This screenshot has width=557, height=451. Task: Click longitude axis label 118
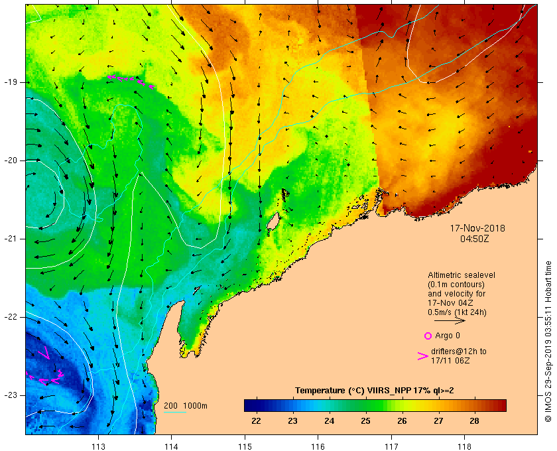[x=465, y=446]
